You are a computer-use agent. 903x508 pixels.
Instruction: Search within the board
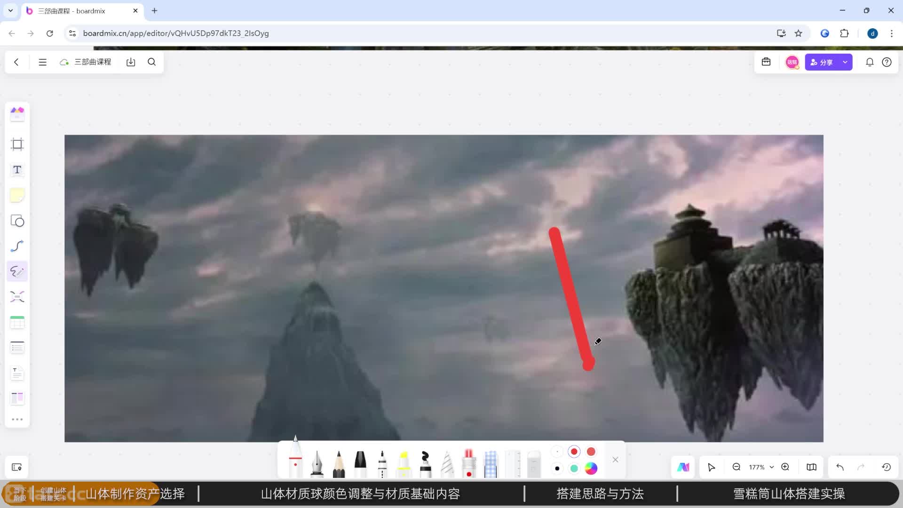[x=151, y=62]
